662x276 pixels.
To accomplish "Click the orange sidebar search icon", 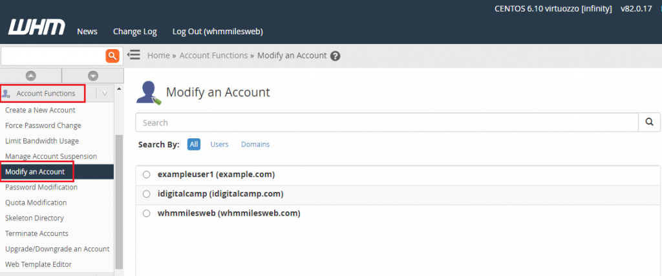I will coord(112,56).
